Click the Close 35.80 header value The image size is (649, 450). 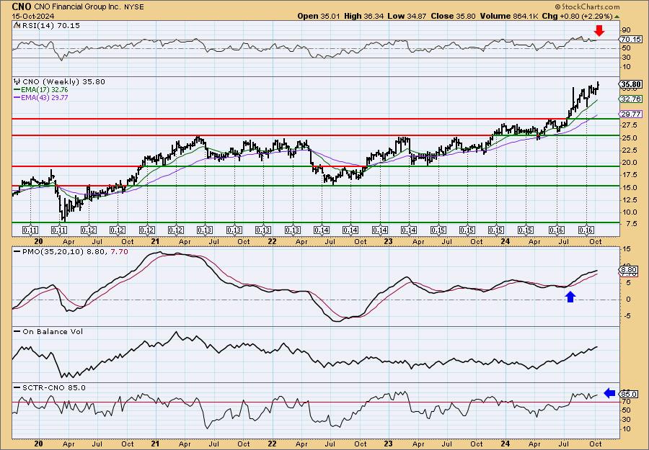452,16
